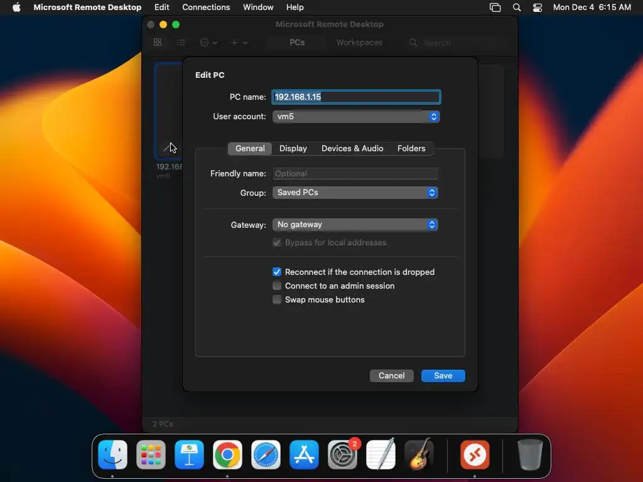This screenshot has width=643, height=482.
Task: Click the date and time in menu bar
Action: pos(592,7)
